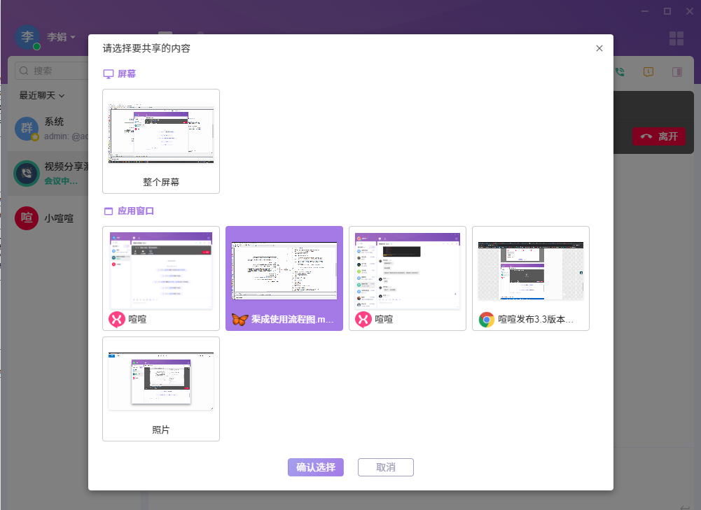Click the 确认选择 button
Image resolution: width=701 pixels, height=510 pixels.
coord(316,467)
